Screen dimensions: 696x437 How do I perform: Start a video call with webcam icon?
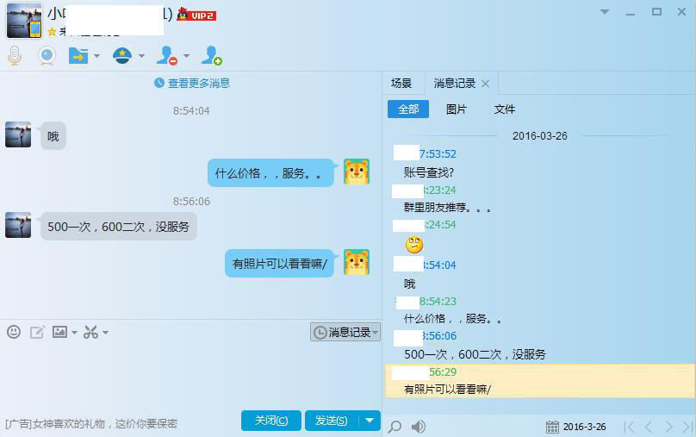(47, 56)
